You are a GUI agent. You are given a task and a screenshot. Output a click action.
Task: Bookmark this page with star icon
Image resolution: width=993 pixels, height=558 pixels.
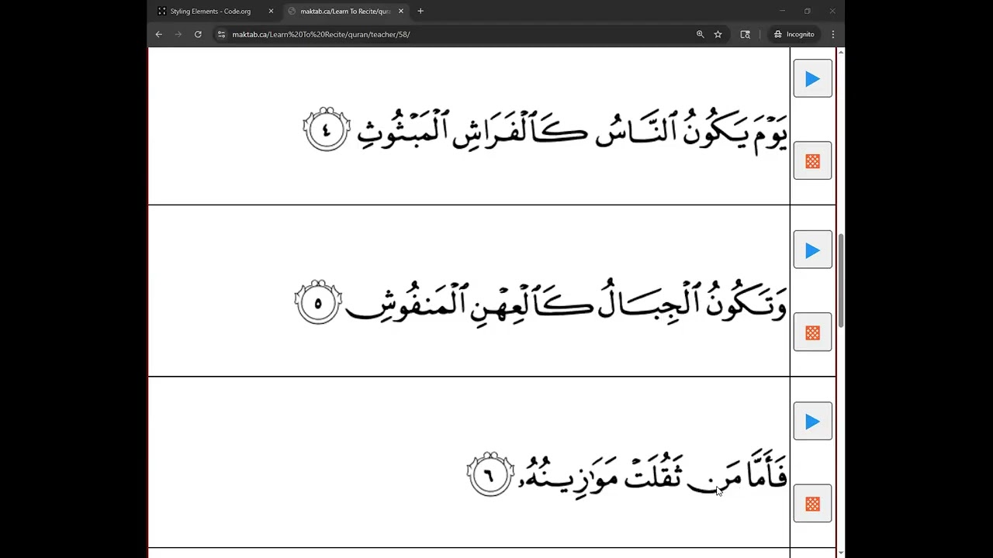tap(718, 34)
